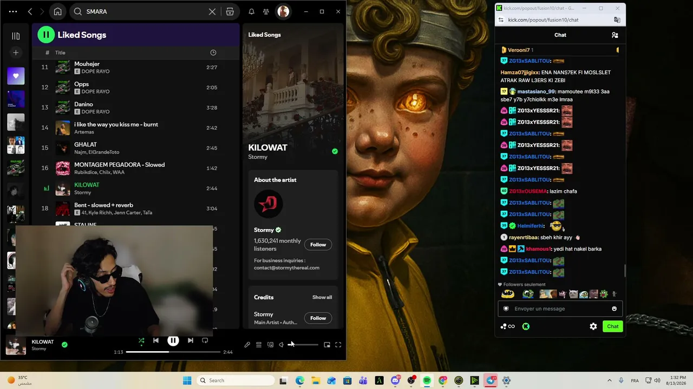Show all credits
The image size is (693, 389).
322,297
